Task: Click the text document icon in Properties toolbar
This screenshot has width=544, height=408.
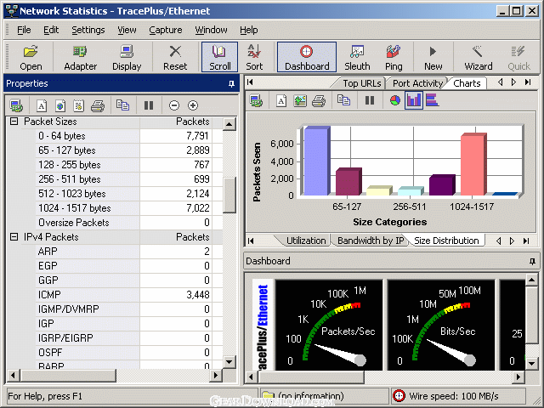Action: point(42,105)
